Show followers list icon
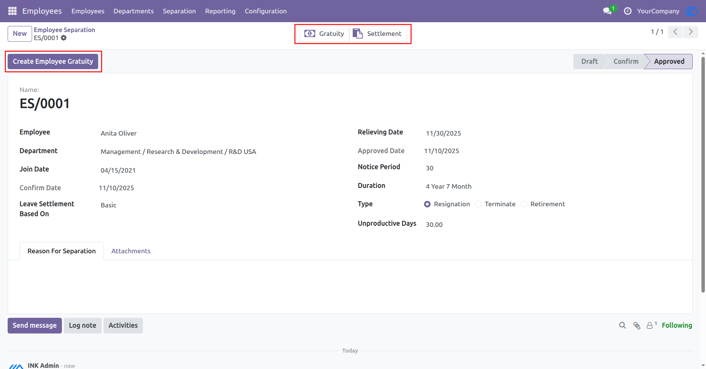Image resolution: width=706 pixels, height=369 pixels. (651, 325)
